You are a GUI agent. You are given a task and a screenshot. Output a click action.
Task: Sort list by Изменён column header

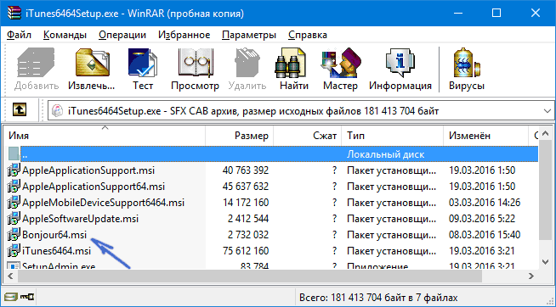click(x=486, y=136)
